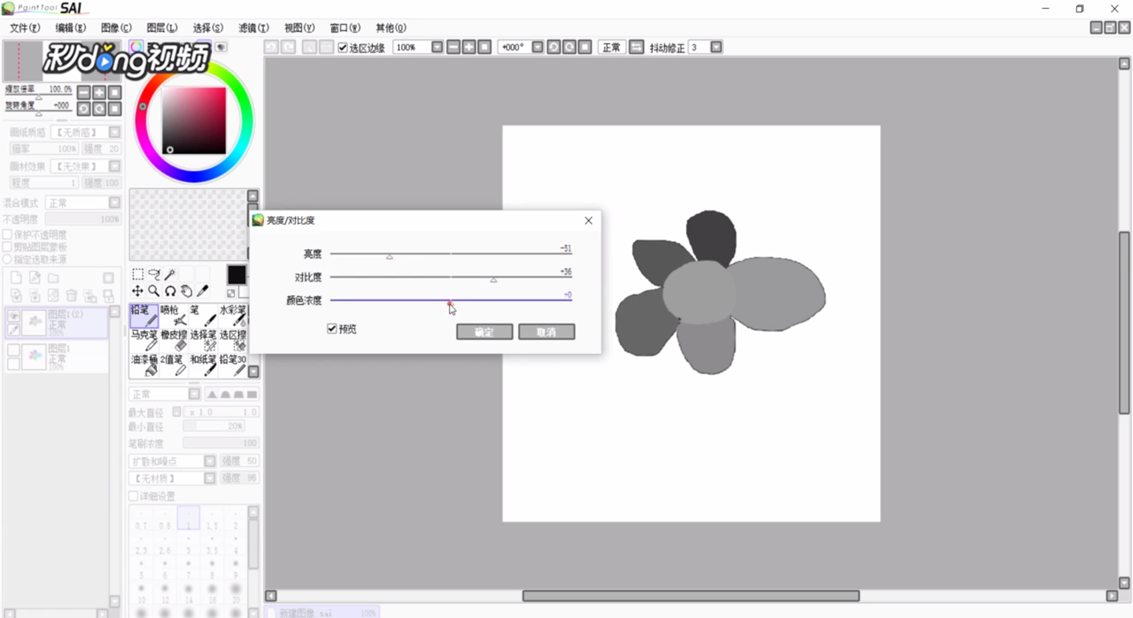Open the rotation angle +000° dropdown

coord(537,47)
